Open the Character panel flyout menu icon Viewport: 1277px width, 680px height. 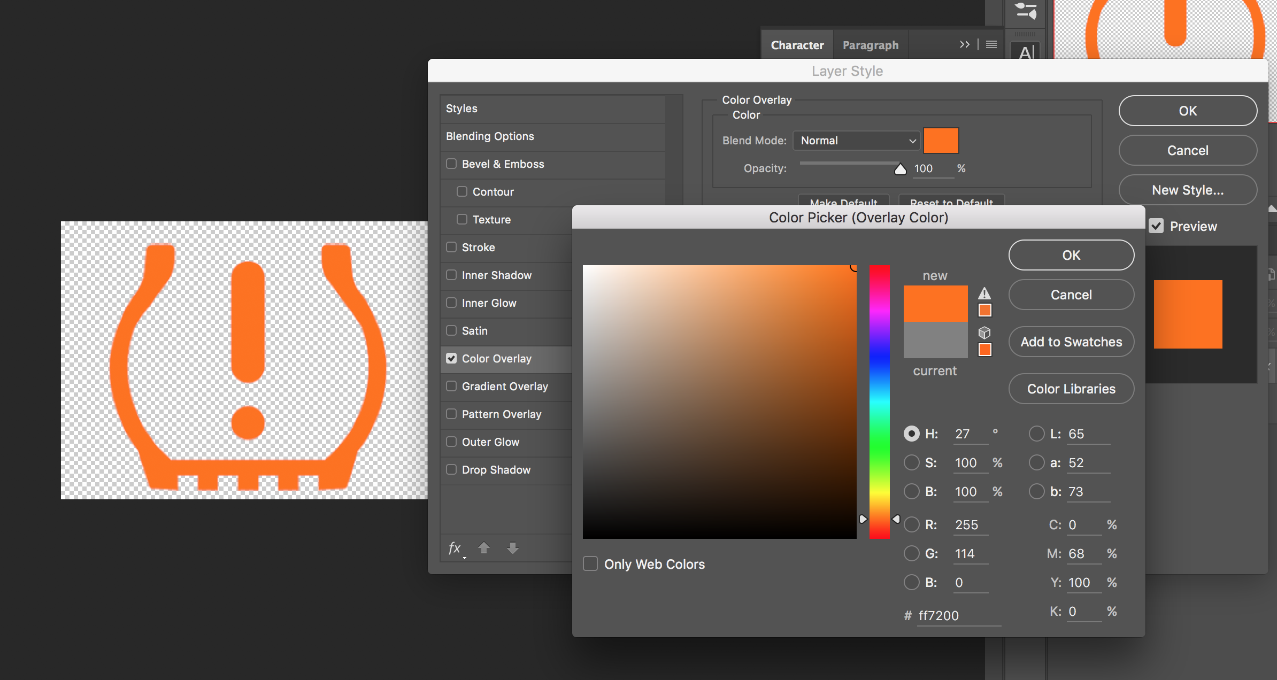click(991, 44)
